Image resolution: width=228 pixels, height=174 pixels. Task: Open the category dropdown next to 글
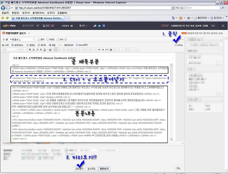pos(22,39)
